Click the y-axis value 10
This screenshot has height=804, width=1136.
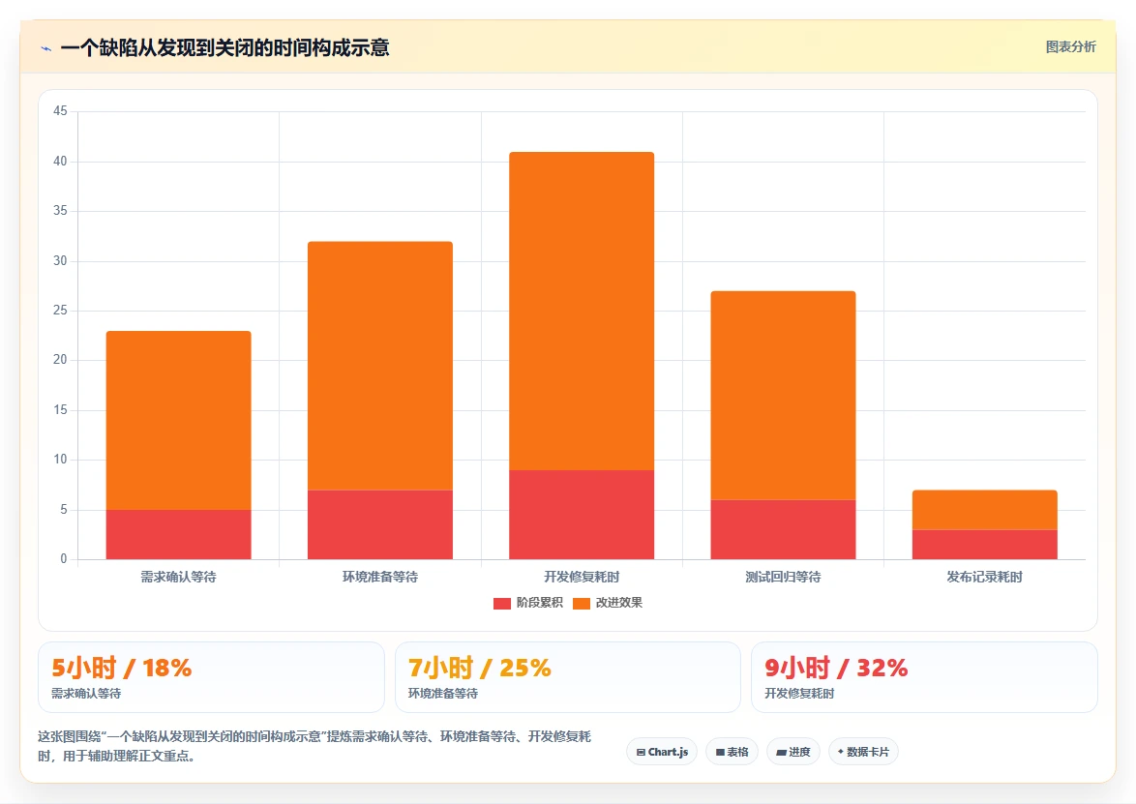(60, 460)
